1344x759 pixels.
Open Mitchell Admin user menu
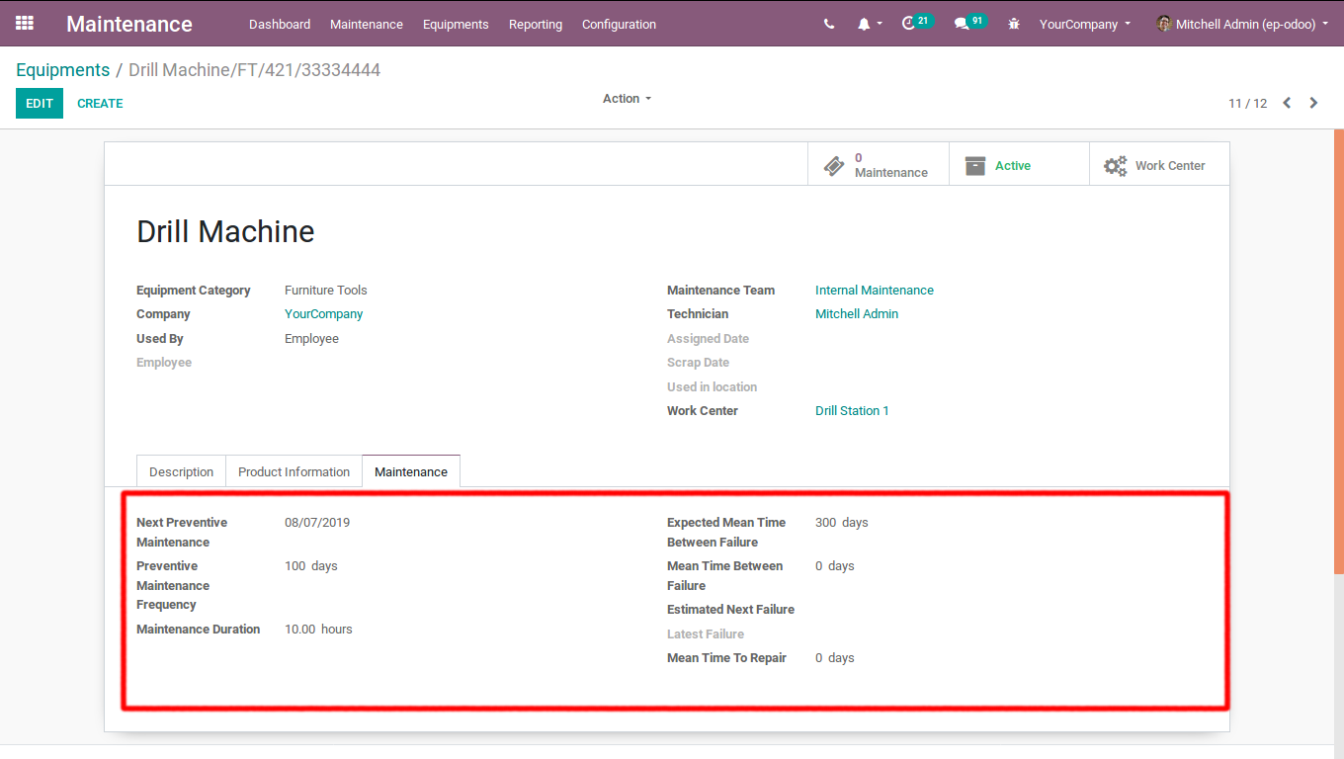coord(1242,24)
